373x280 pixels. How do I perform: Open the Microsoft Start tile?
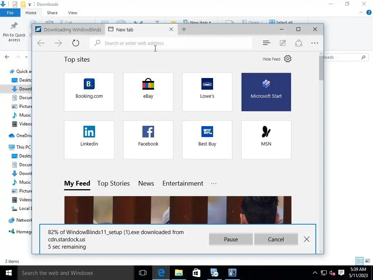pos(266,92)
